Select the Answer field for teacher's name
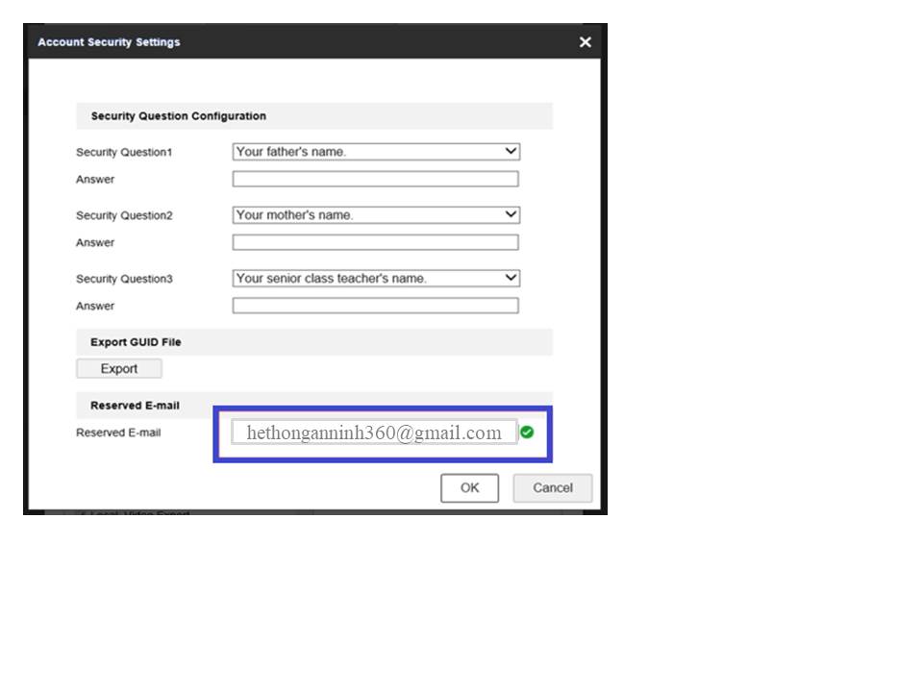The width and height of the screenshot is (923, 692). pos(375,307)
